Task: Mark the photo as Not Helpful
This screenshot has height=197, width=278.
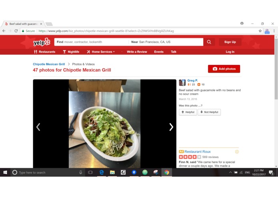Action: (x=209, y=112)
